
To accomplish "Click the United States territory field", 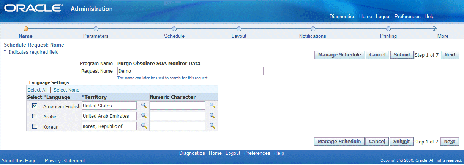I will pos(109,106).
